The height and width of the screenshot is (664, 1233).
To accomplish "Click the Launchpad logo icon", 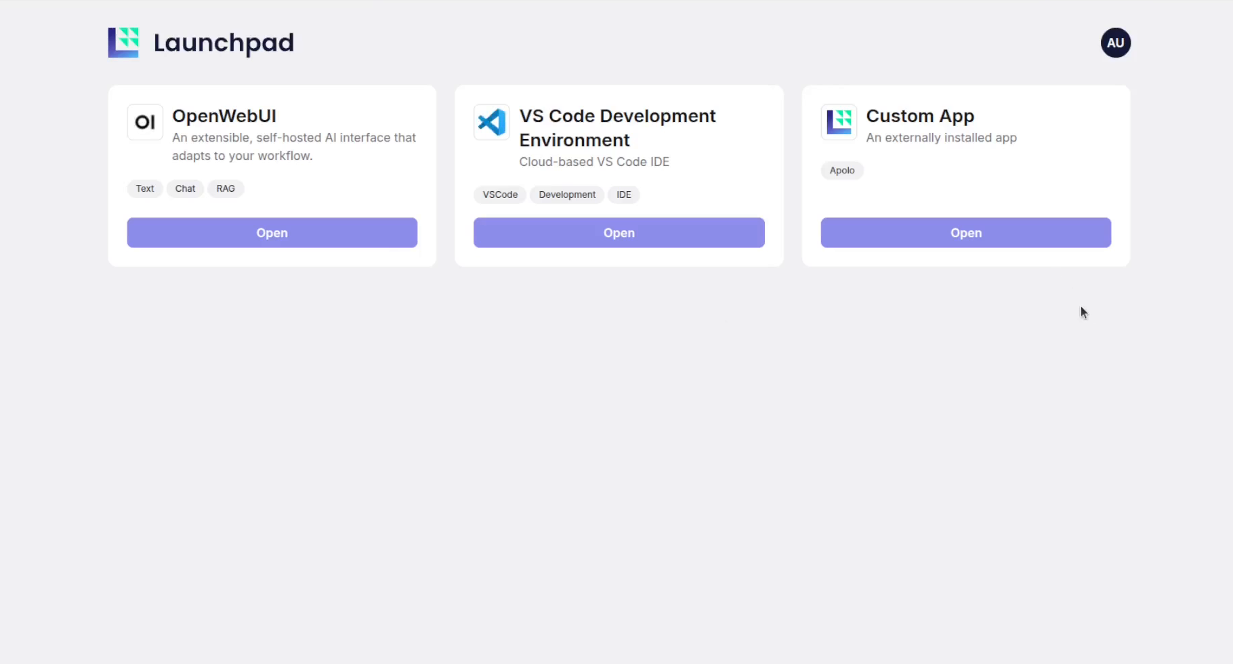I will tap(123, 43).
